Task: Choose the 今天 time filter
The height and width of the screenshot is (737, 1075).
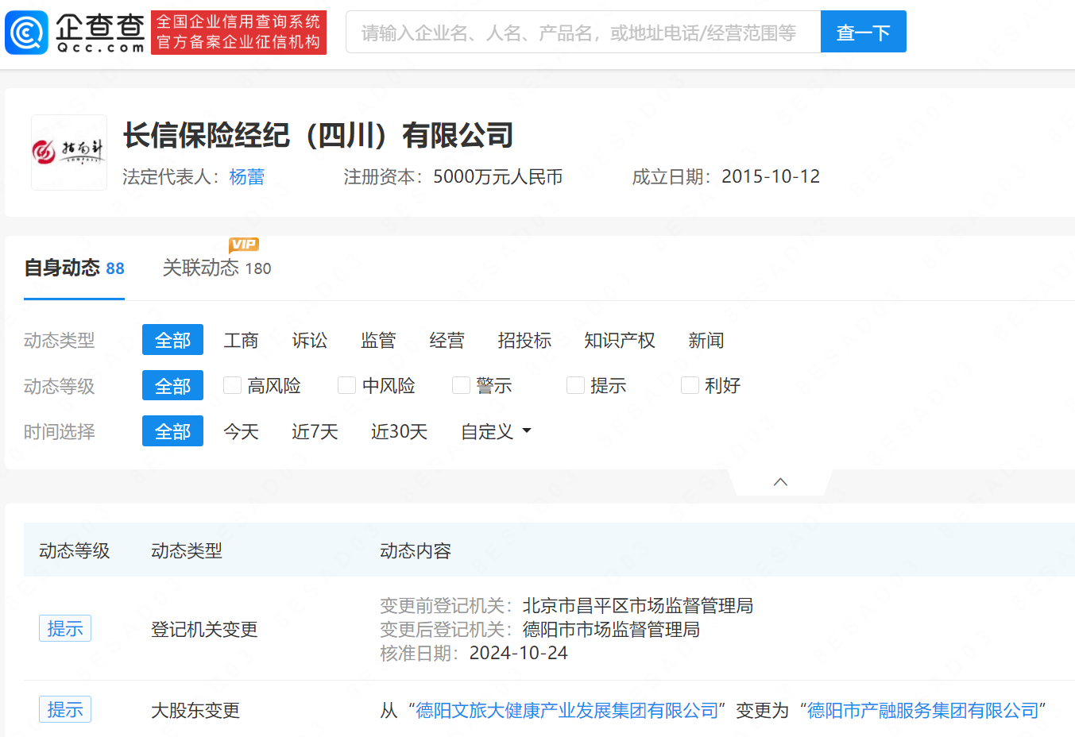Action: pos(241,431)
